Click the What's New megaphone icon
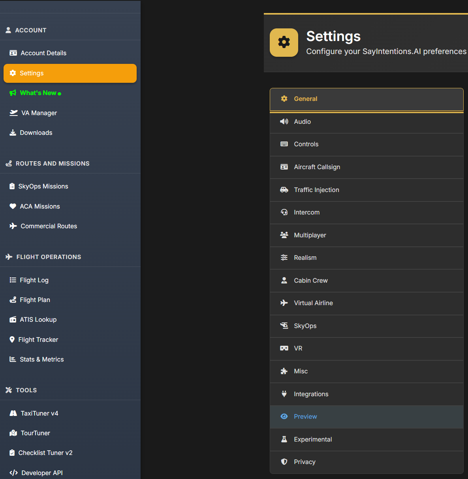Viewport: 468px width, 479px height. (x=13, y=93)
